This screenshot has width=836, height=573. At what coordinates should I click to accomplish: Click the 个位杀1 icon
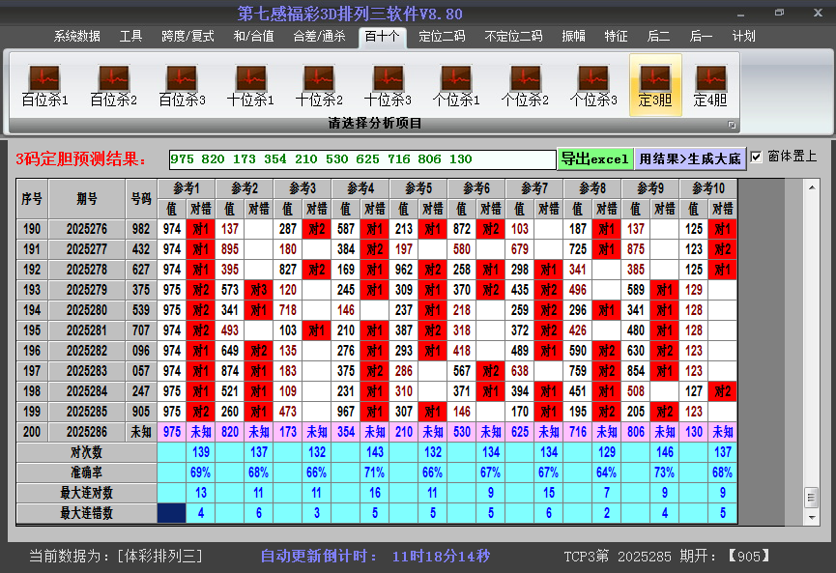pos(456,85)
